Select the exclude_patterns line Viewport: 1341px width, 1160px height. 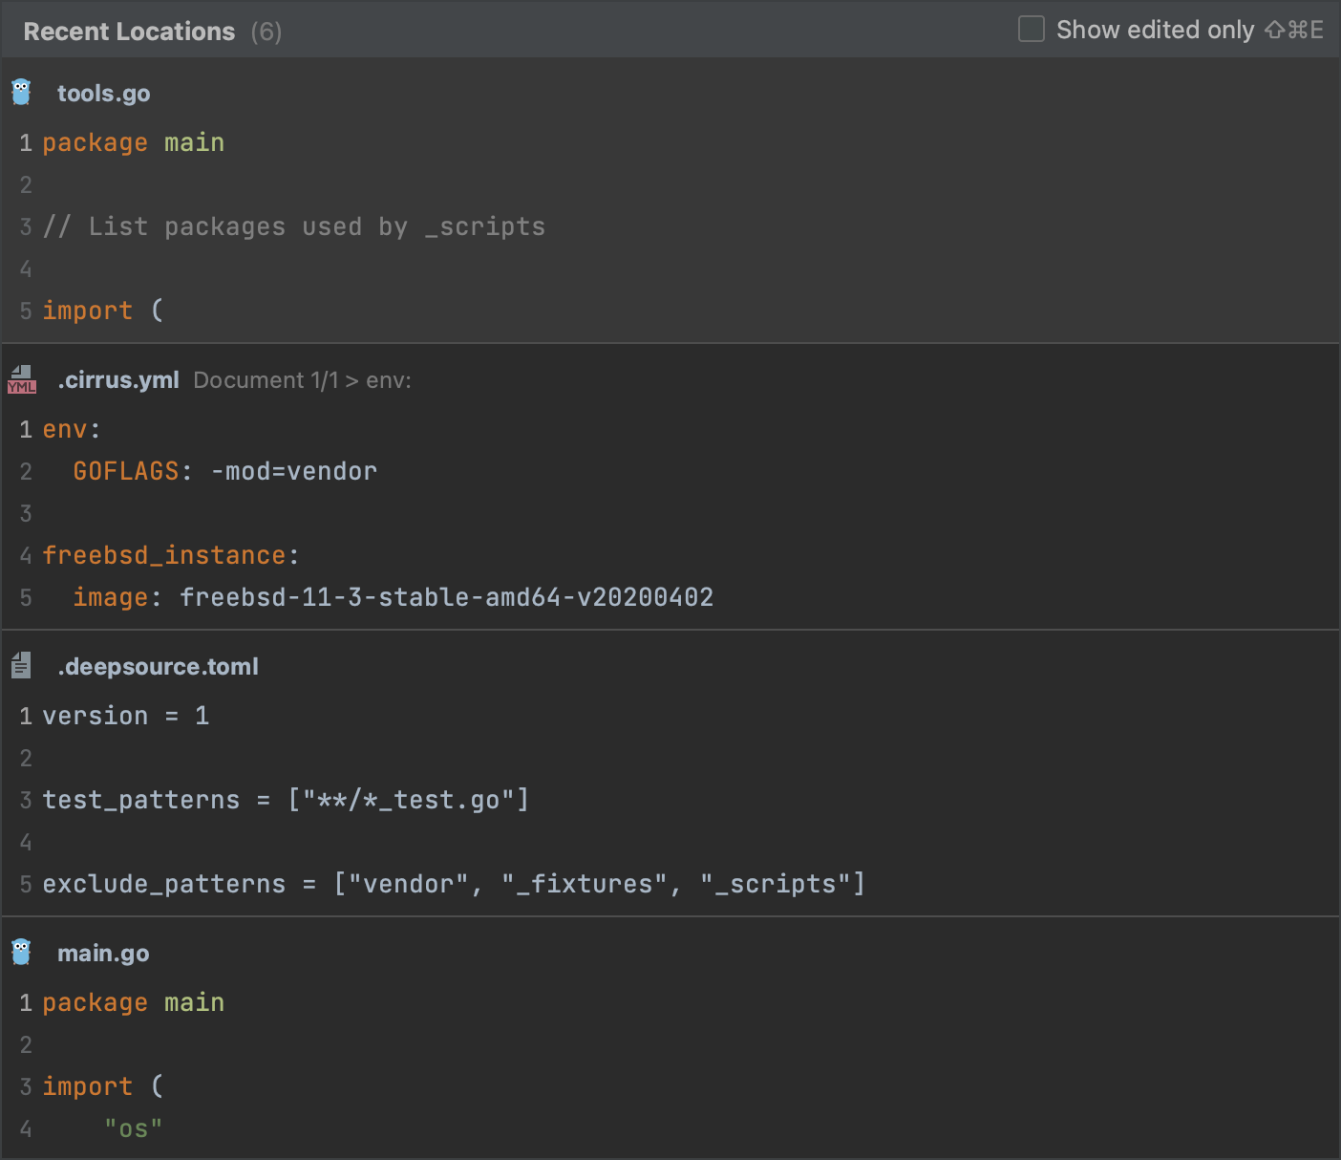pyautogui.click(x=453, y=884)
